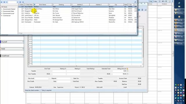Open filter icon on Greeting column
186x104 pixels.
(x=53, y=5)
